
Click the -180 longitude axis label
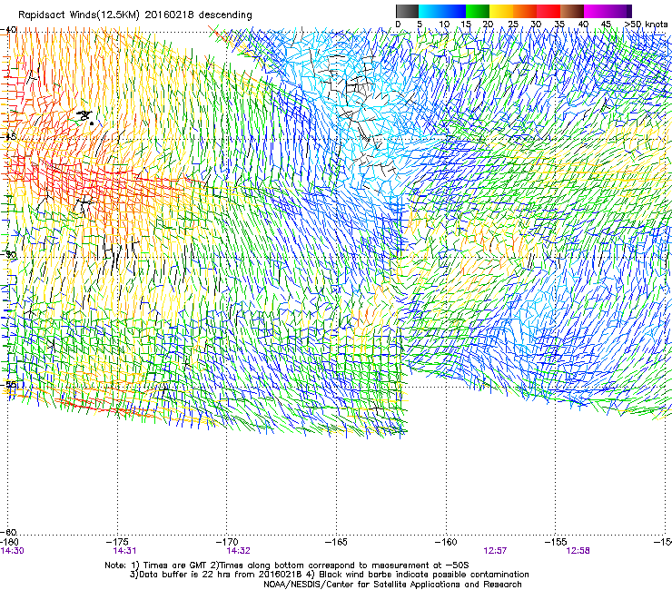click(x=9, y=542)
